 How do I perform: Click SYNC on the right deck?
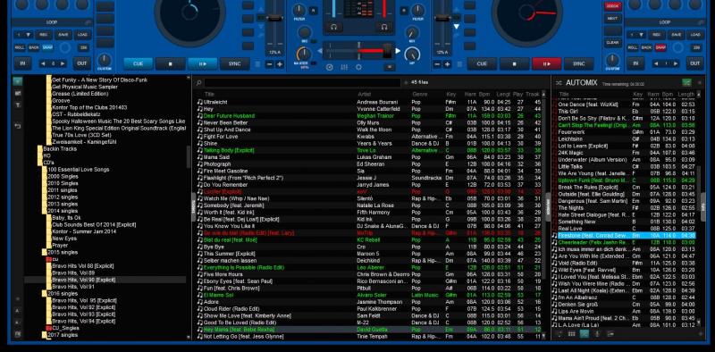click(x=578, y=63)
